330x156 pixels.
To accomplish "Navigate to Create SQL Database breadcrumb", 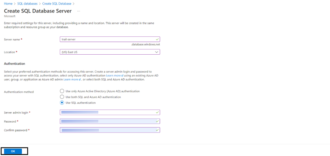I will coord(56,3).
